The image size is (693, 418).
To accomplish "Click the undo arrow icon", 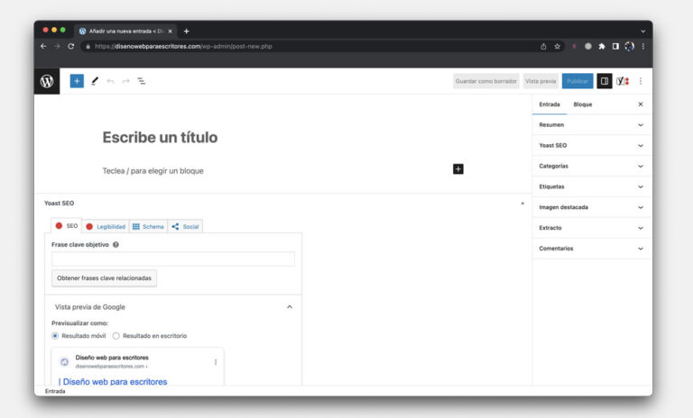I will 110,81.
